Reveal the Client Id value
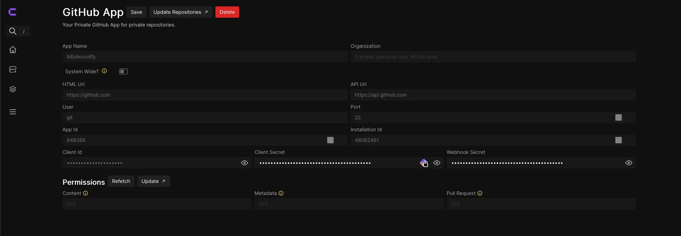 click(x=245, y=163)
